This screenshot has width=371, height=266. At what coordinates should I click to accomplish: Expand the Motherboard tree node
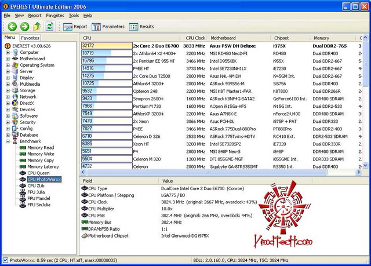pyautogui.click(x=8, y=59)
